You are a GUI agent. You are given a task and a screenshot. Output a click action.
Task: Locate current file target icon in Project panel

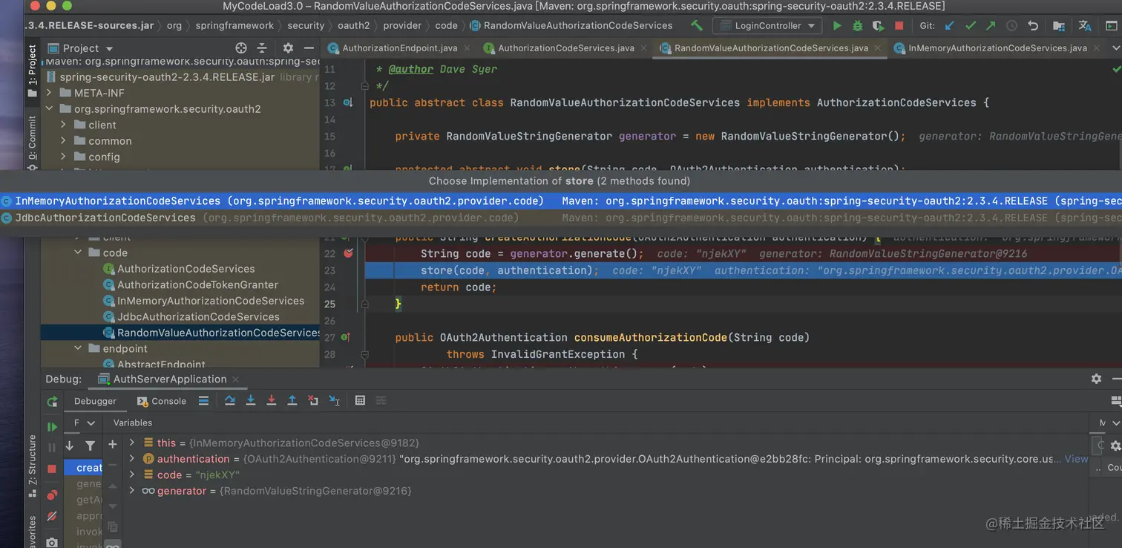241,48
